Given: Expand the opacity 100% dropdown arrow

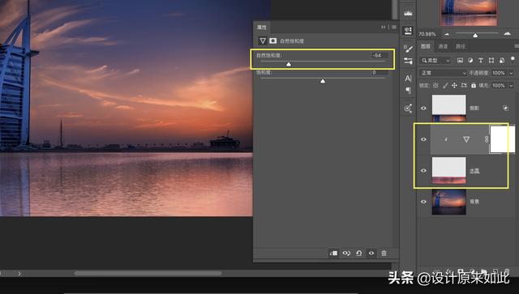Looking at the screenshot, I should point(511,73).
